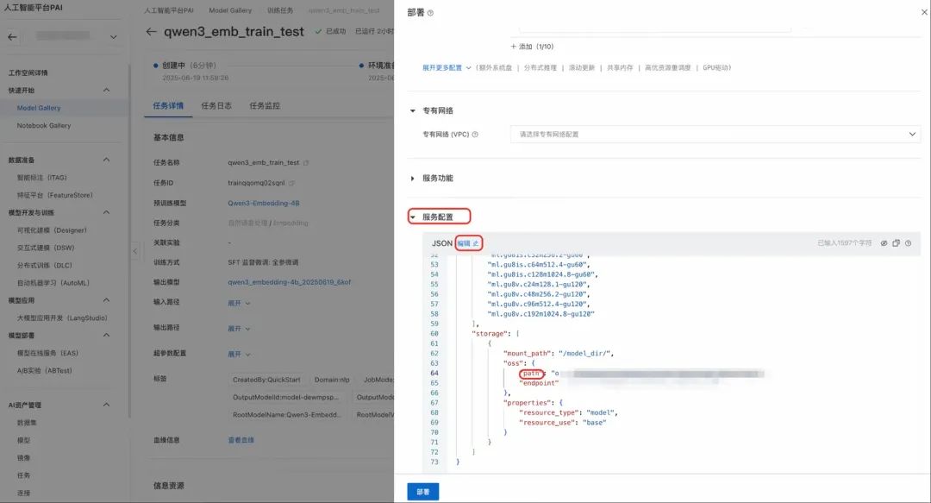Click the sidebar collapse arrow between panels

[x=135, y=252]
